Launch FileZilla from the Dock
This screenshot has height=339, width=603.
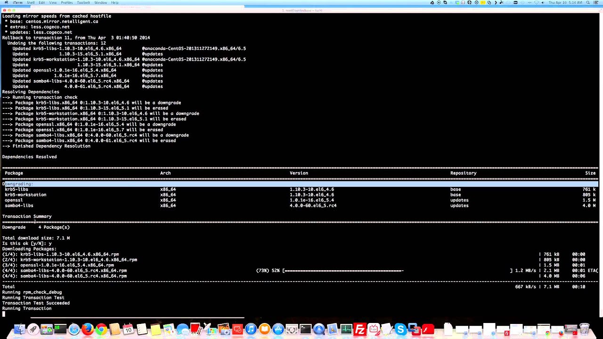(x=360, y=329)
